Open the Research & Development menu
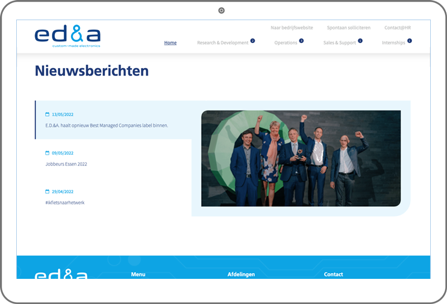Image resolution: width=447 pixels, height=304 pixels. [222, 43]
